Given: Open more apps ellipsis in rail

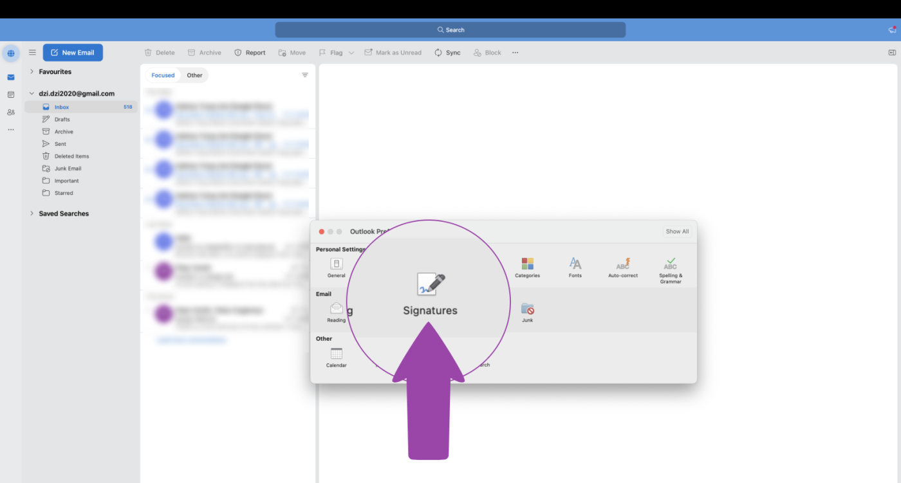Looking at the screenshot, I should (11, 129).
